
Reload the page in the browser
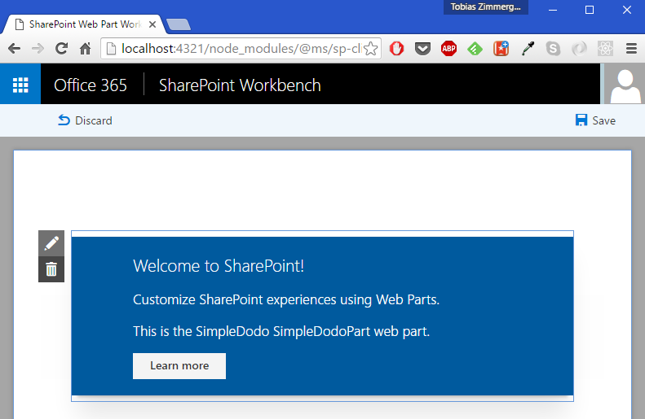(61, 49)
